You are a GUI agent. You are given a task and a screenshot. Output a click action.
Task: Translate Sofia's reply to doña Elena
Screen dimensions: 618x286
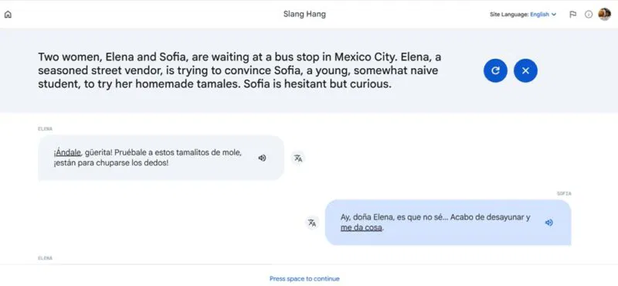tap(312, 223)
